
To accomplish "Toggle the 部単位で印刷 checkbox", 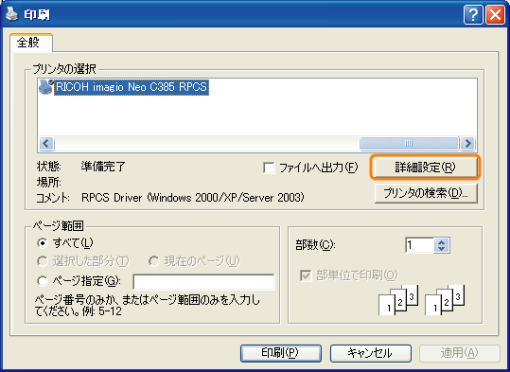I will [306, 275].
